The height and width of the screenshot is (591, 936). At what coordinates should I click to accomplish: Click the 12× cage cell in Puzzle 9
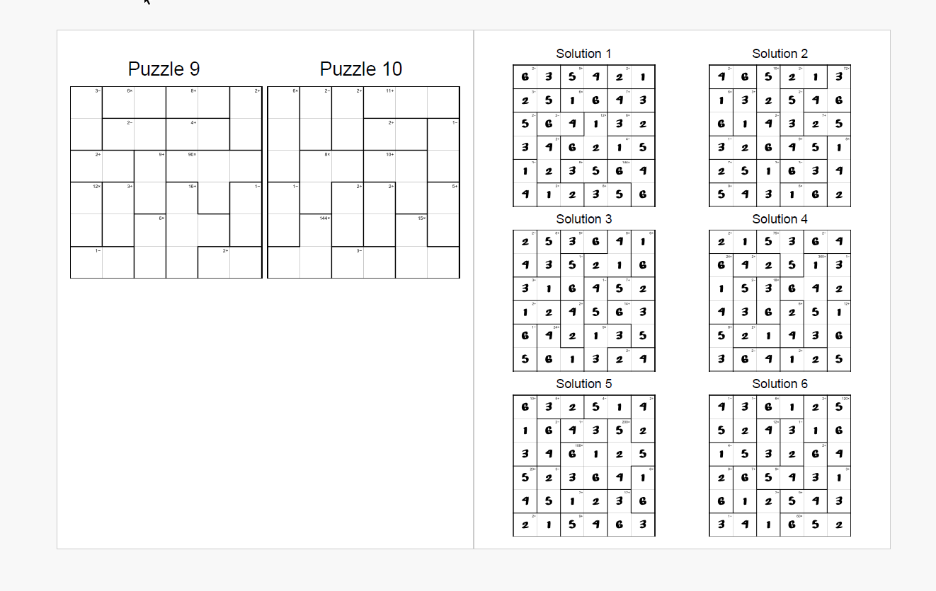(86, 198)
